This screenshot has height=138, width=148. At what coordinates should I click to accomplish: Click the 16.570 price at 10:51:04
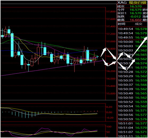pyautogui.click(x=141, y=128)
